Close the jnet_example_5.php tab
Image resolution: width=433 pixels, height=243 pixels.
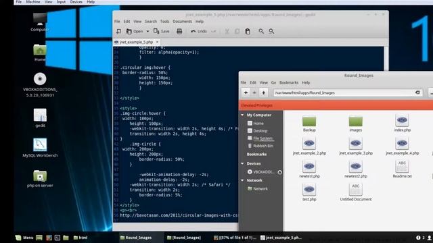pos(157,42)
